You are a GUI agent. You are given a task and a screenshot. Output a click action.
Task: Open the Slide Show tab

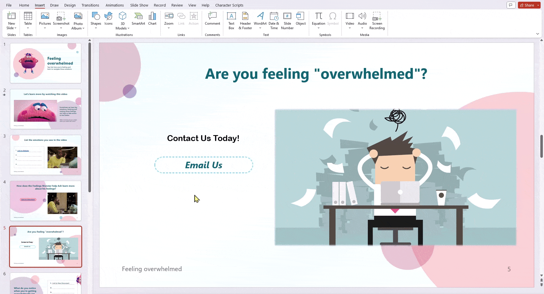[139, 5]
